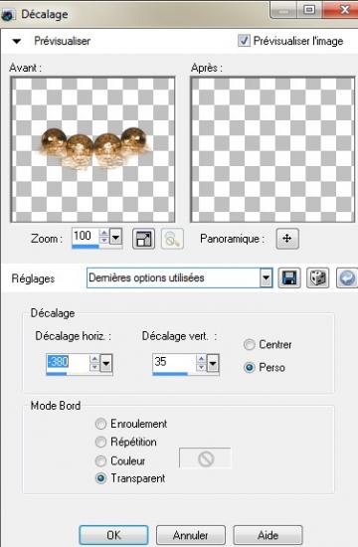Click the OK button

[113, 535]
